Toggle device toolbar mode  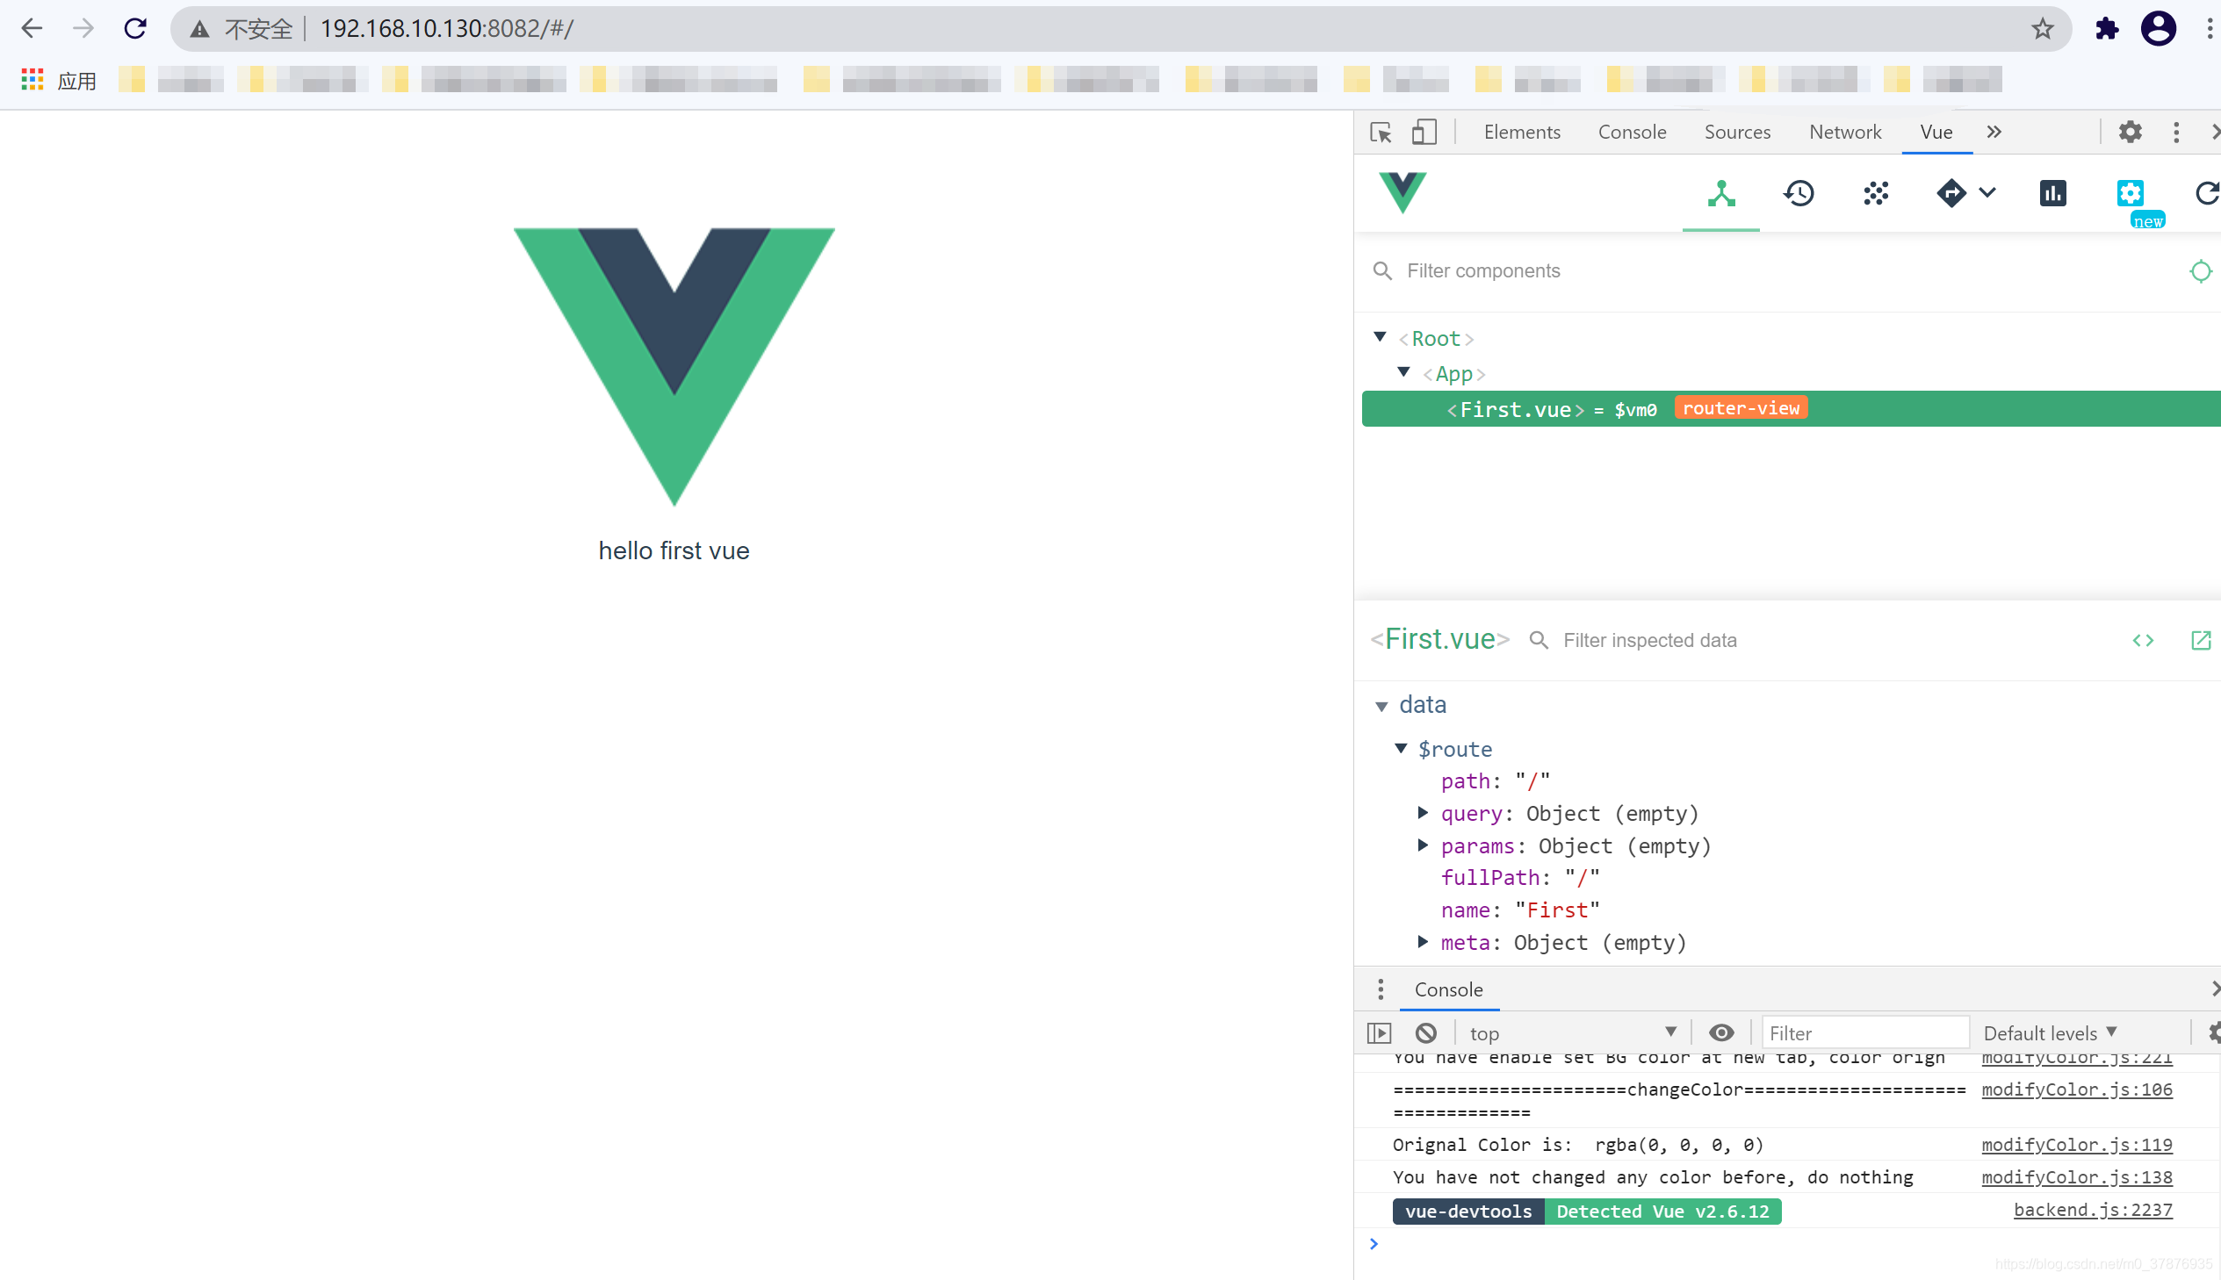[1424, 132]
